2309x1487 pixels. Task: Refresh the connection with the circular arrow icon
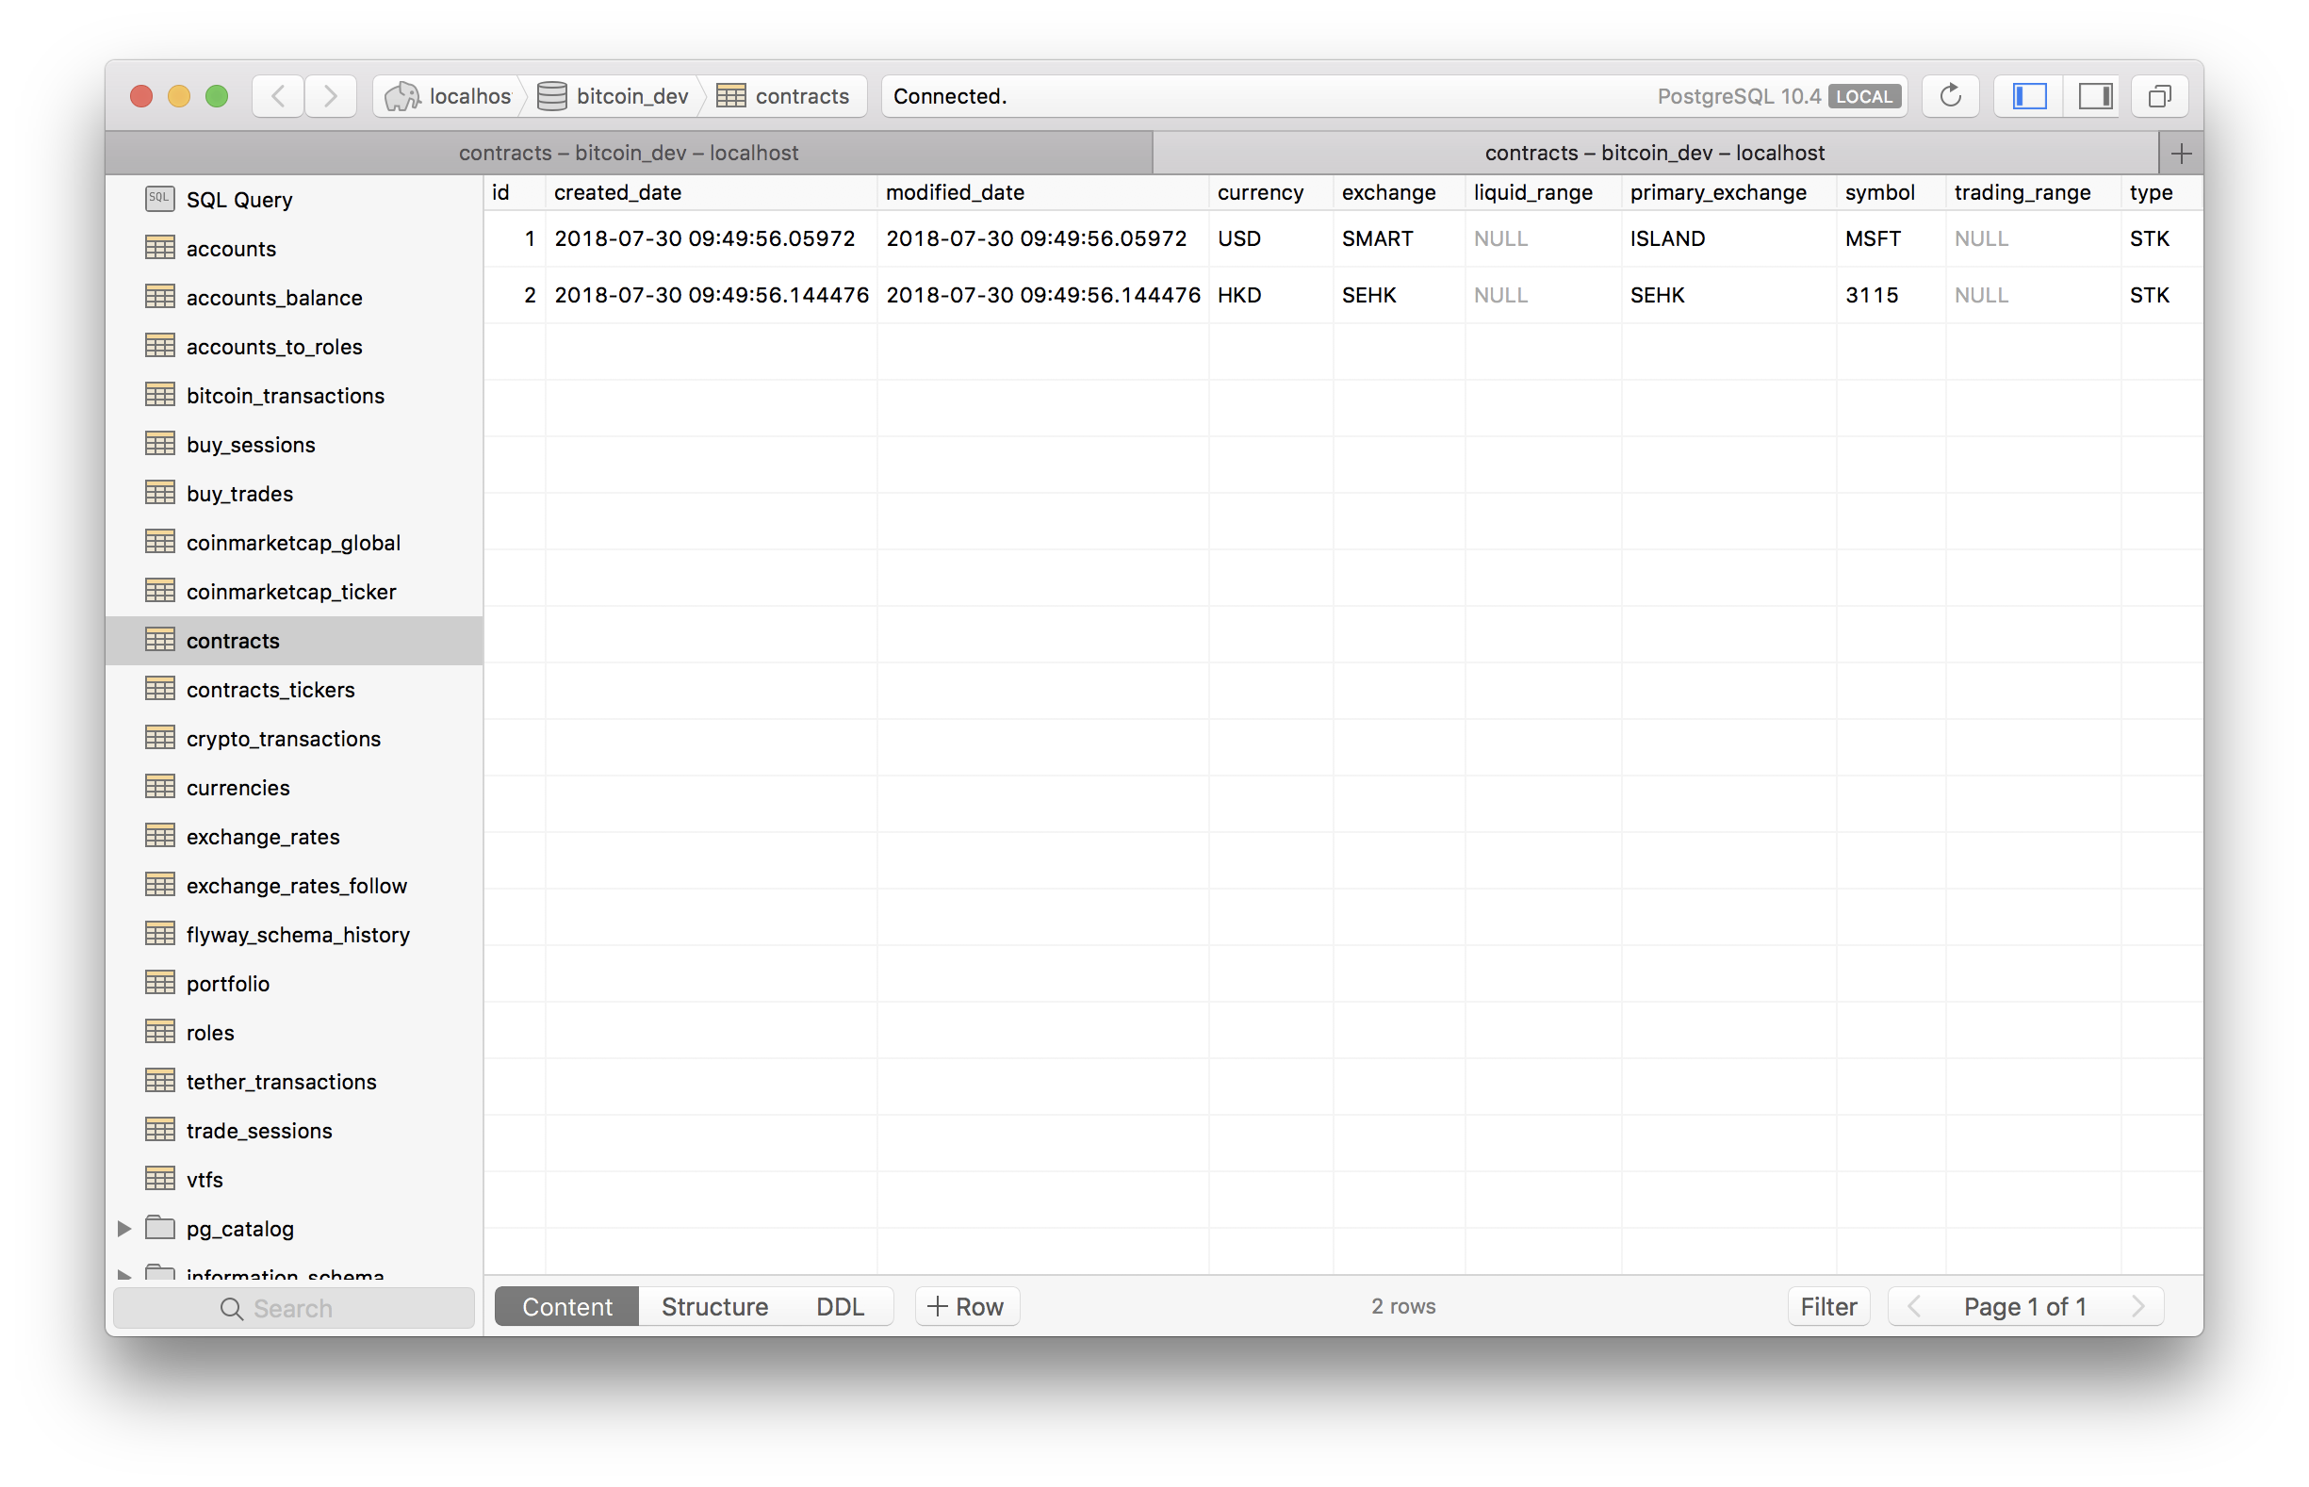click(x=1950, y=95)
